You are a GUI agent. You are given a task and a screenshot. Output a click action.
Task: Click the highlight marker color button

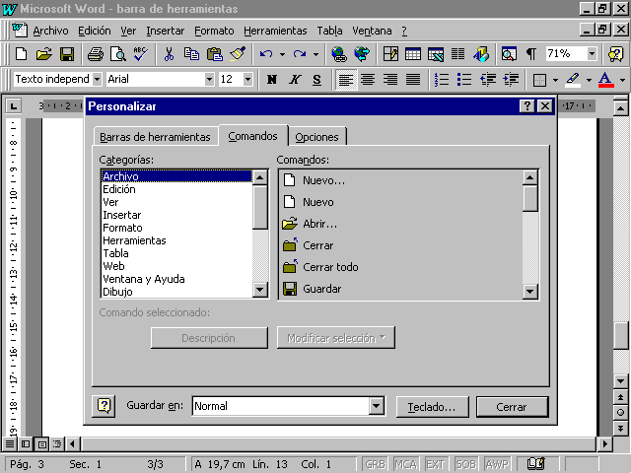click(x=573, y=80)
